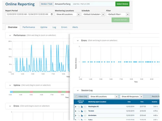
Task: Click the duration 3.61 s cell
Action: pos(156,106)
